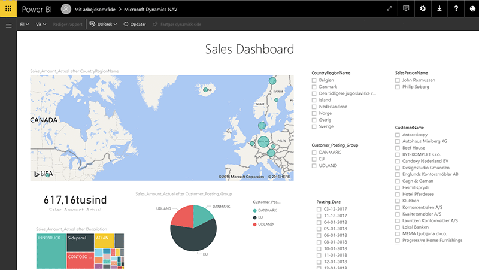Tick the Antarcticopy customer checkbox
This screenshot has height=270, width=479.
click(x=398, y=135)
